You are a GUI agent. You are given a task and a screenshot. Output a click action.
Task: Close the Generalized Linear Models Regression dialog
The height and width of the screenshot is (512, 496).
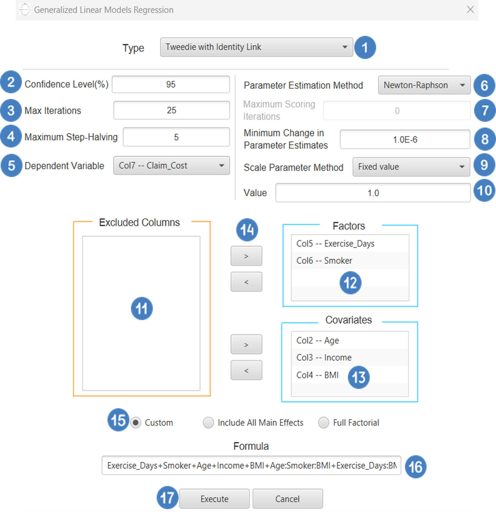pos(470,10)
